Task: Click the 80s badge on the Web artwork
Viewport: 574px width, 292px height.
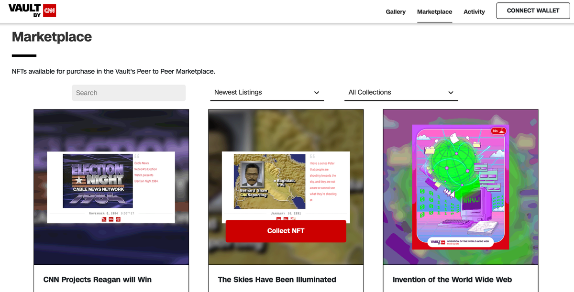Action: pos(498,130)
